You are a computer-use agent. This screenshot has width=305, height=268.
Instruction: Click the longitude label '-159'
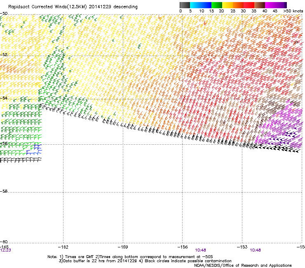point(123,247)
